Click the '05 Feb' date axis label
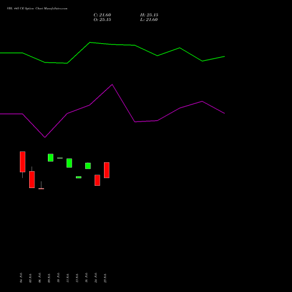 tap(30, 278)
